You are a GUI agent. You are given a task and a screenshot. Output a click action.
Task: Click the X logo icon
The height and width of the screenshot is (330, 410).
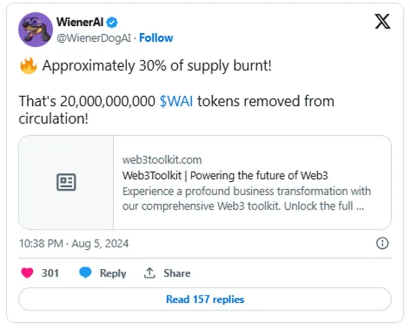tap(382, 22)
